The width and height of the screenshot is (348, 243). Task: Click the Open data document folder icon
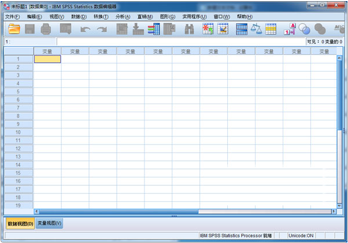(x=14, y=29)
